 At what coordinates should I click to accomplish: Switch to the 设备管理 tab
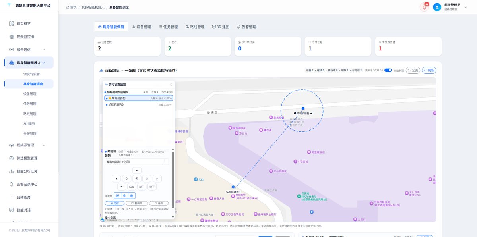[x=142, y=27]
